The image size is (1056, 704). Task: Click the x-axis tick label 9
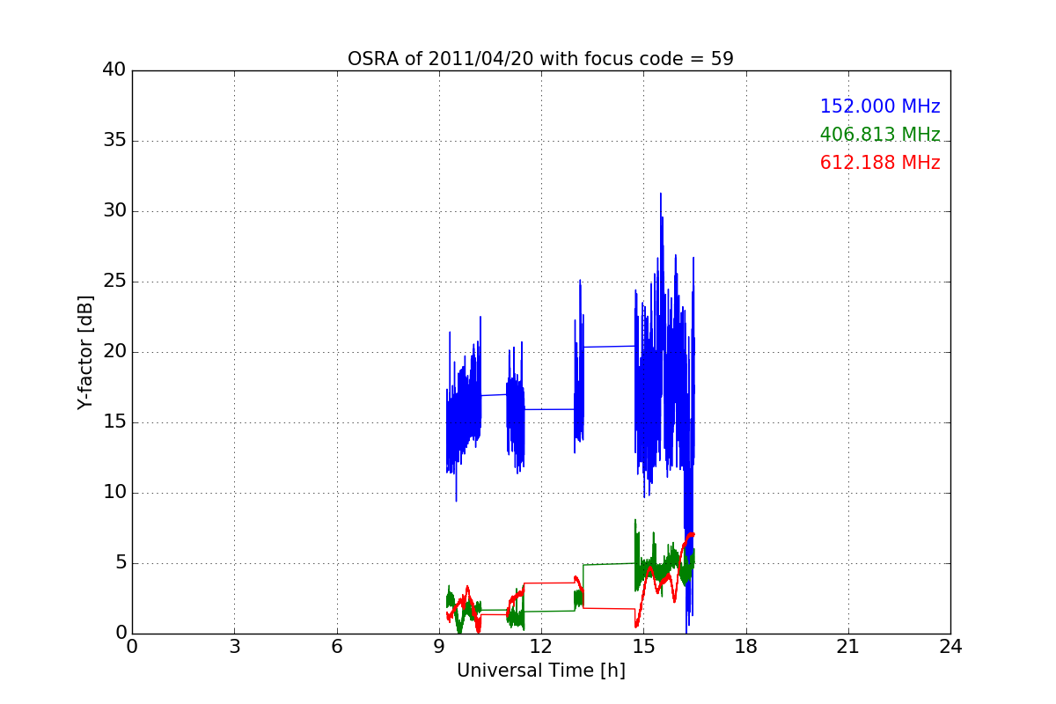click(x=439, y=647)
